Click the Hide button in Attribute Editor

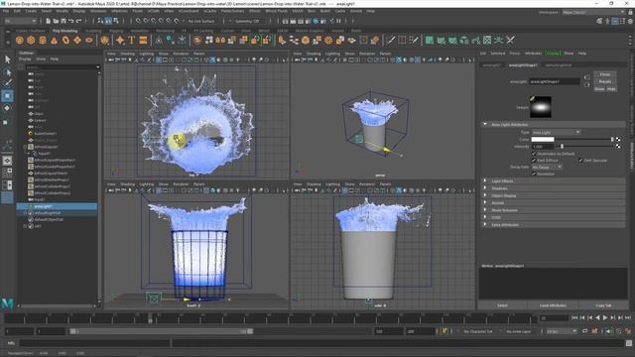click(611, 88)
